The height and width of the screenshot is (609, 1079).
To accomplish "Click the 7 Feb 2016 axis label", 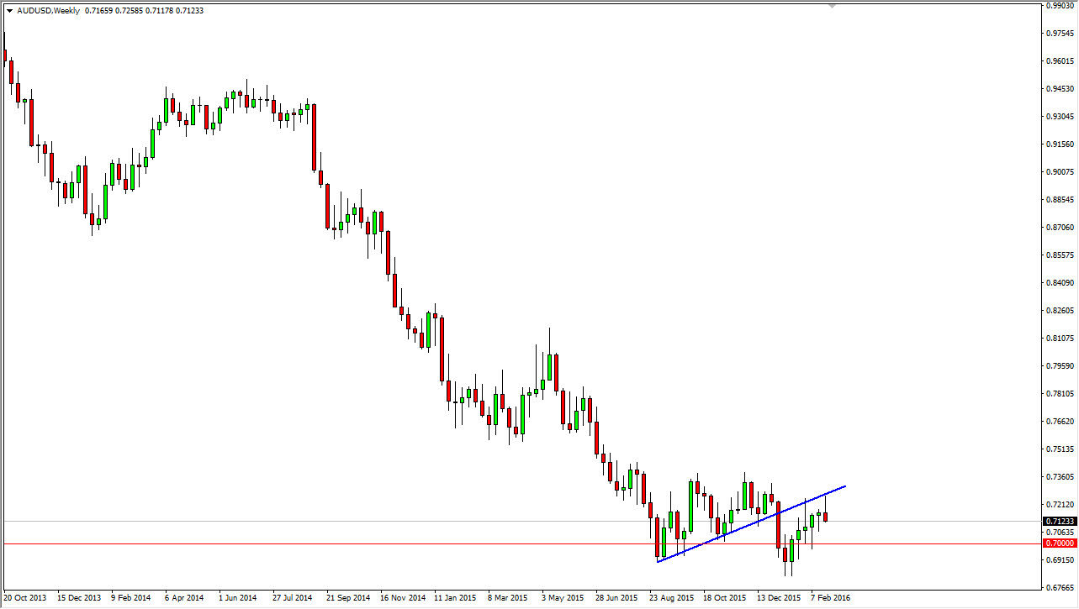I will pyautogui.click(x=831, y=598).
